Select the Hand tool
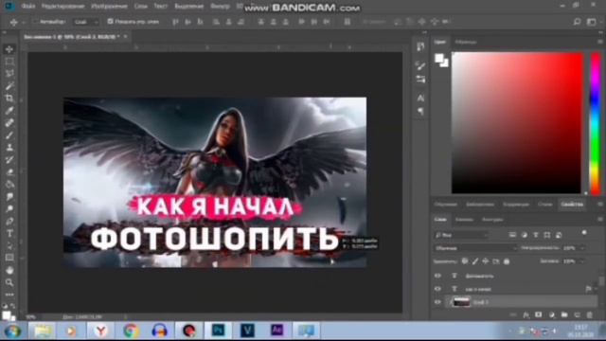606x341 pixels. point(9,270)
